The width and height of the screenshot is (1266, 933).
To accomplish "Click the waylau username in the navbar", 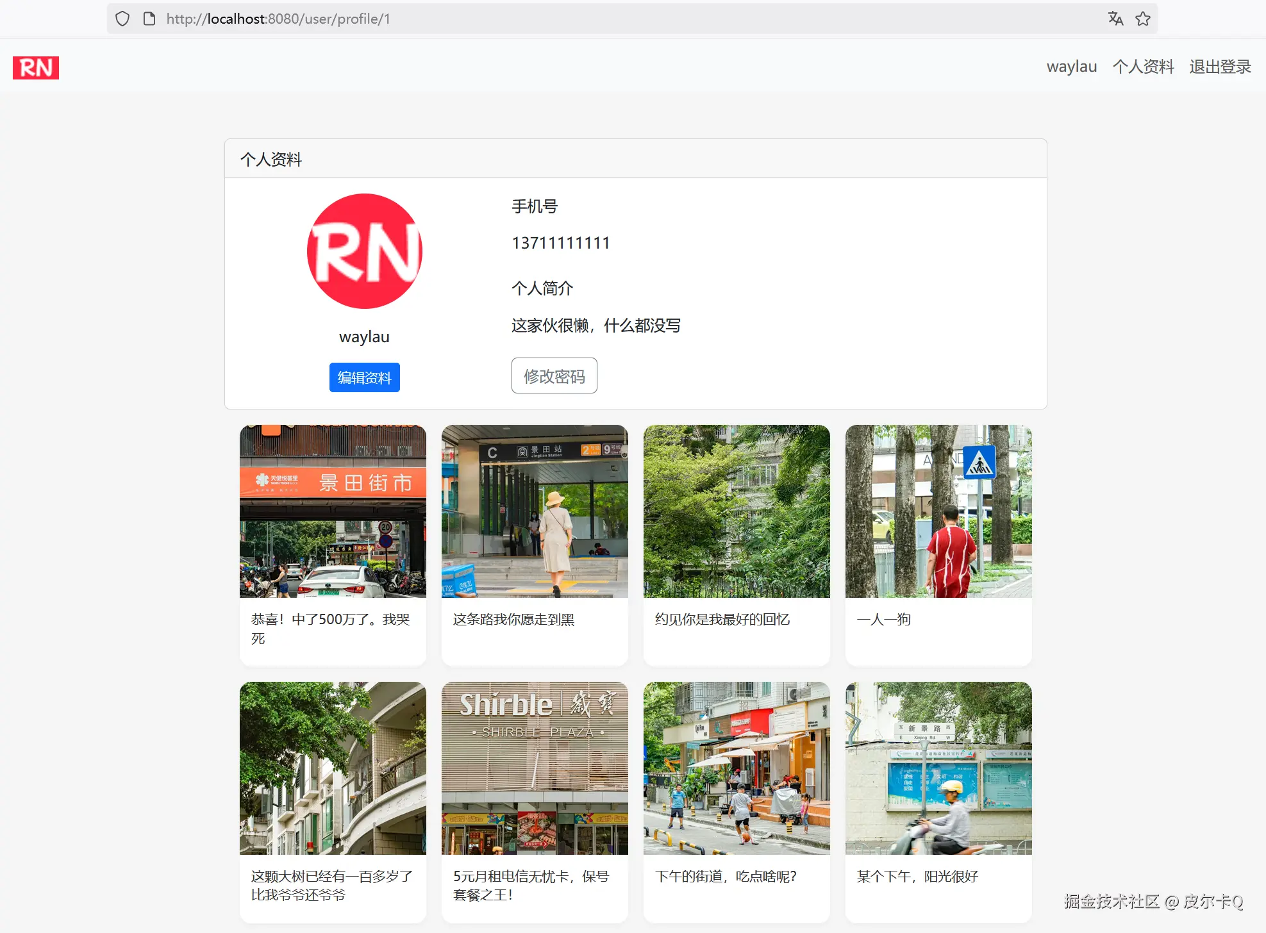I will [1071, 66].
